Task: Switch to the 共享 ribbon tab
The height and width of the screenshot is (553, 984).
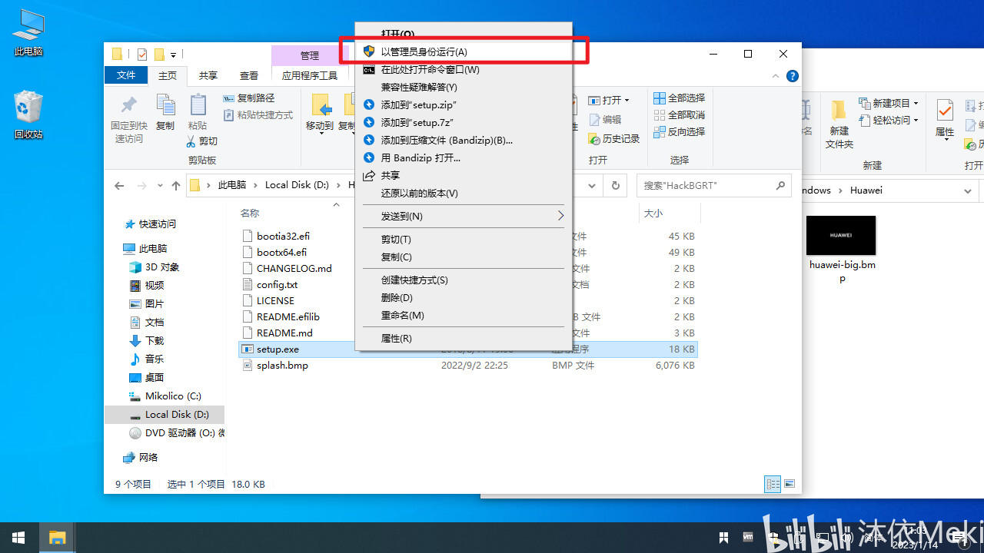Action: pos(208,75)
